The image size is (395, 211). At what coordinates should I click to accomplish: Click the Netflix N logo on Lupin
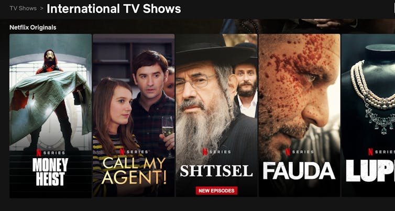click(370, 152)
